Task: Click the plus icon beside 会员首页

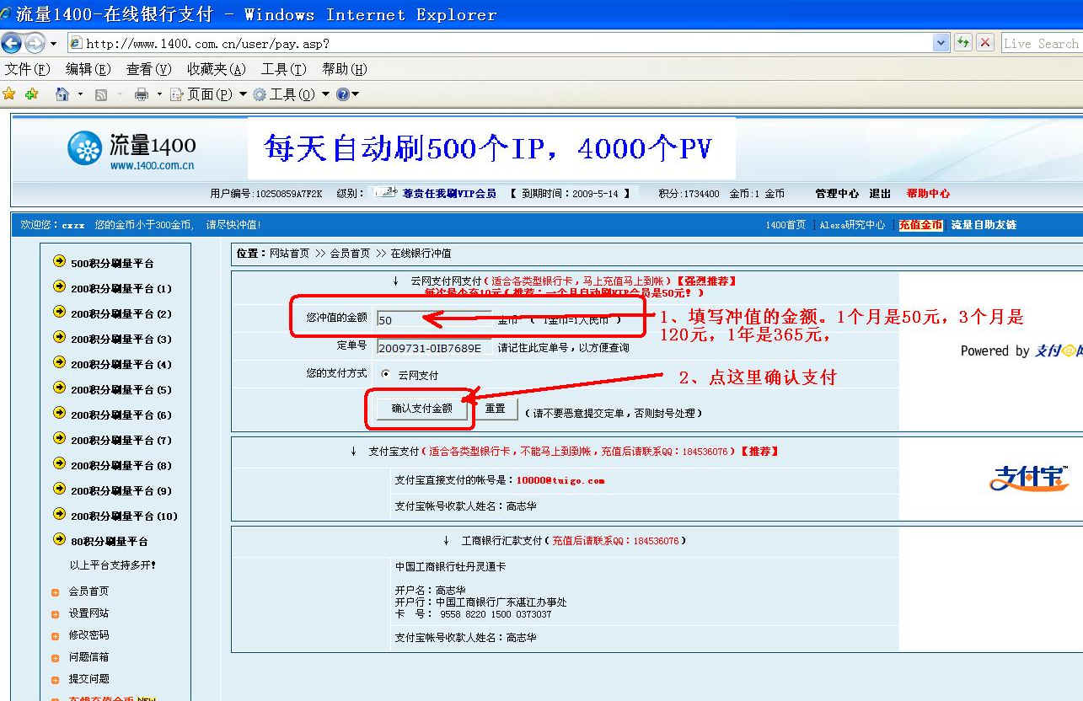Action: point(56,592)
